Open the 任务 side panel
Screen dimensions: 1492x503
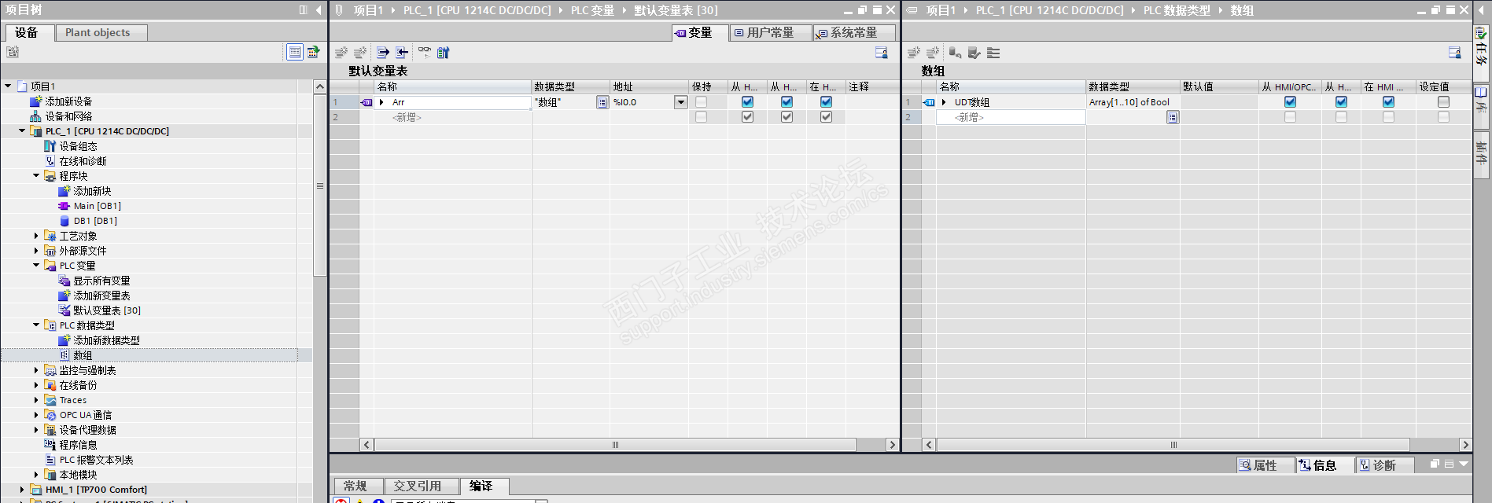coord(1482,53)
